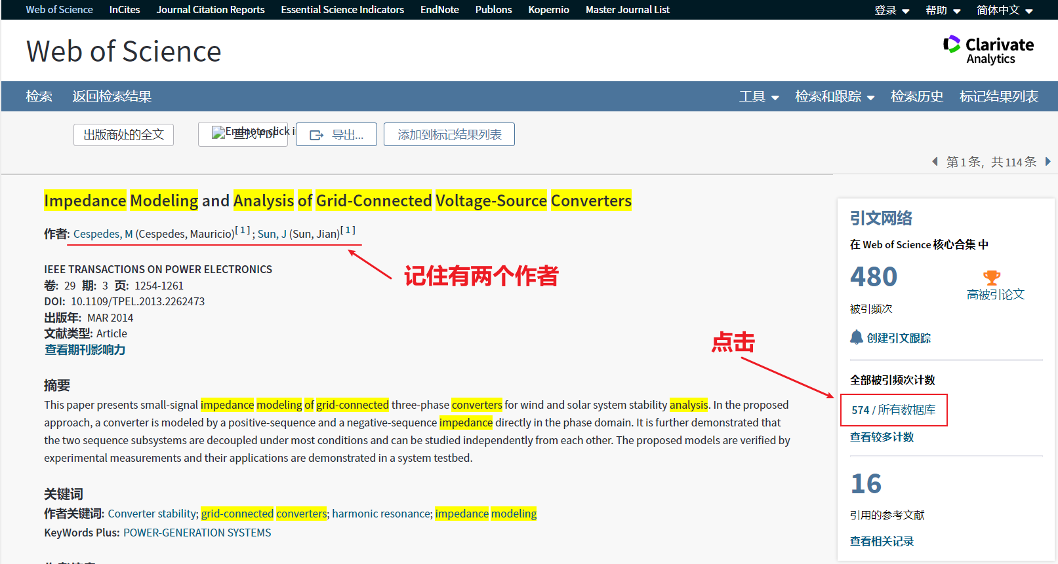1058x564 pixels.
Task: Click 查看相关记录 link
Action: coord(882,541)
